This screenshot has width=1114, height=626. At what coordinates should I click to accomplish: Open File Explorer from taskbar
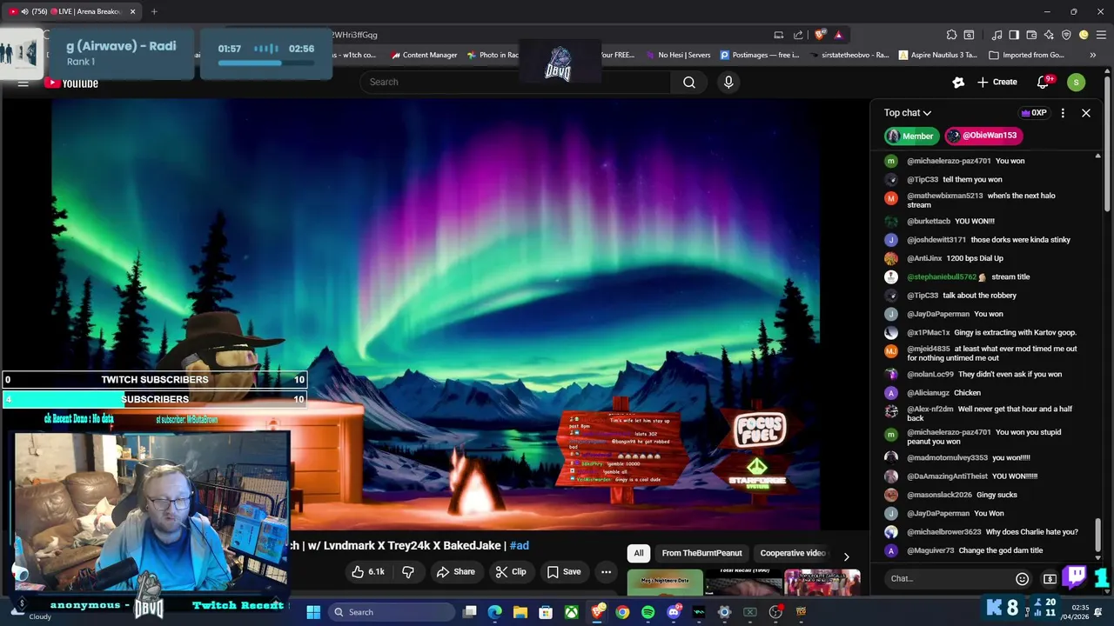click(x=520, y=612)
